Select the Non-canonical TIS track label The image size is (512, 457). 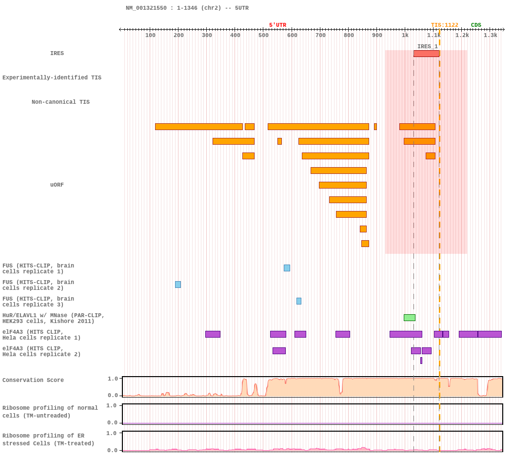point(60,102)
